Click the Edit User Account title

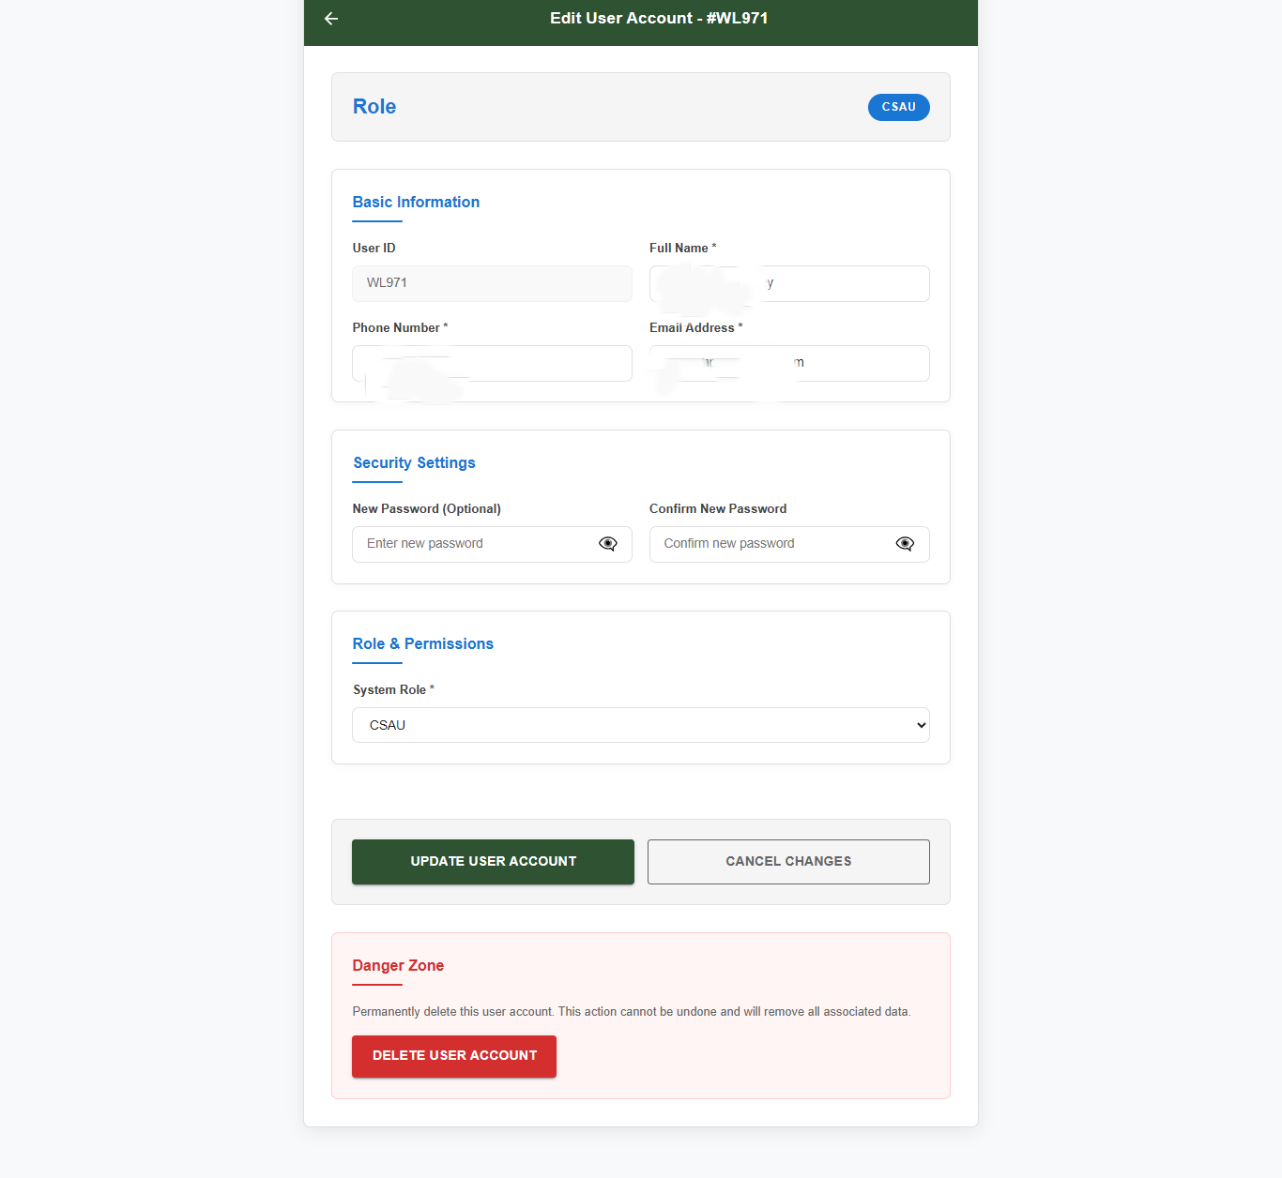[659, 19]
